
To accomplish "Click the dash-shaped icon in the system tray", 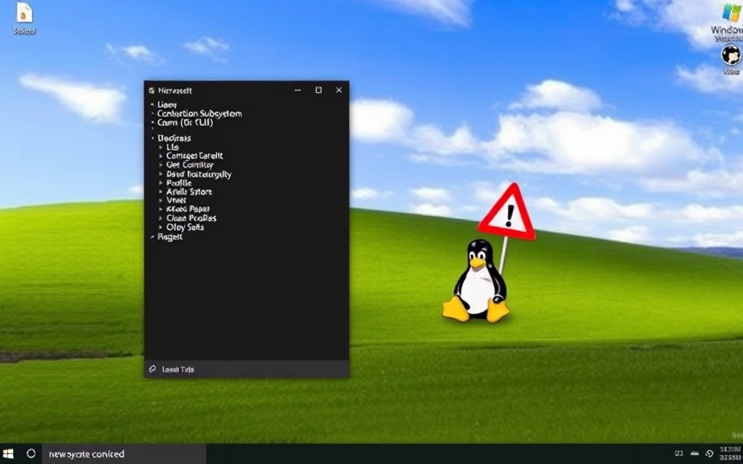I will point(694,454).
